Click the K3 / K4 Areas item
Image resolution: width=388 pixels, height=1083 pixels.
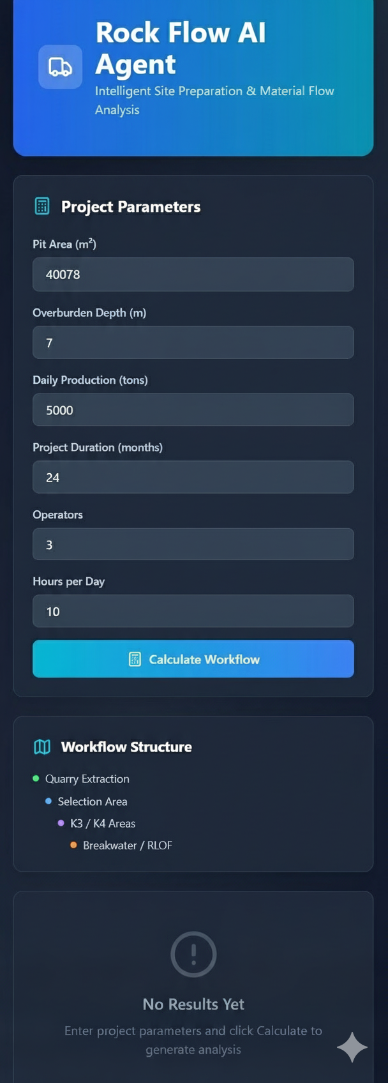pos(103,824)
